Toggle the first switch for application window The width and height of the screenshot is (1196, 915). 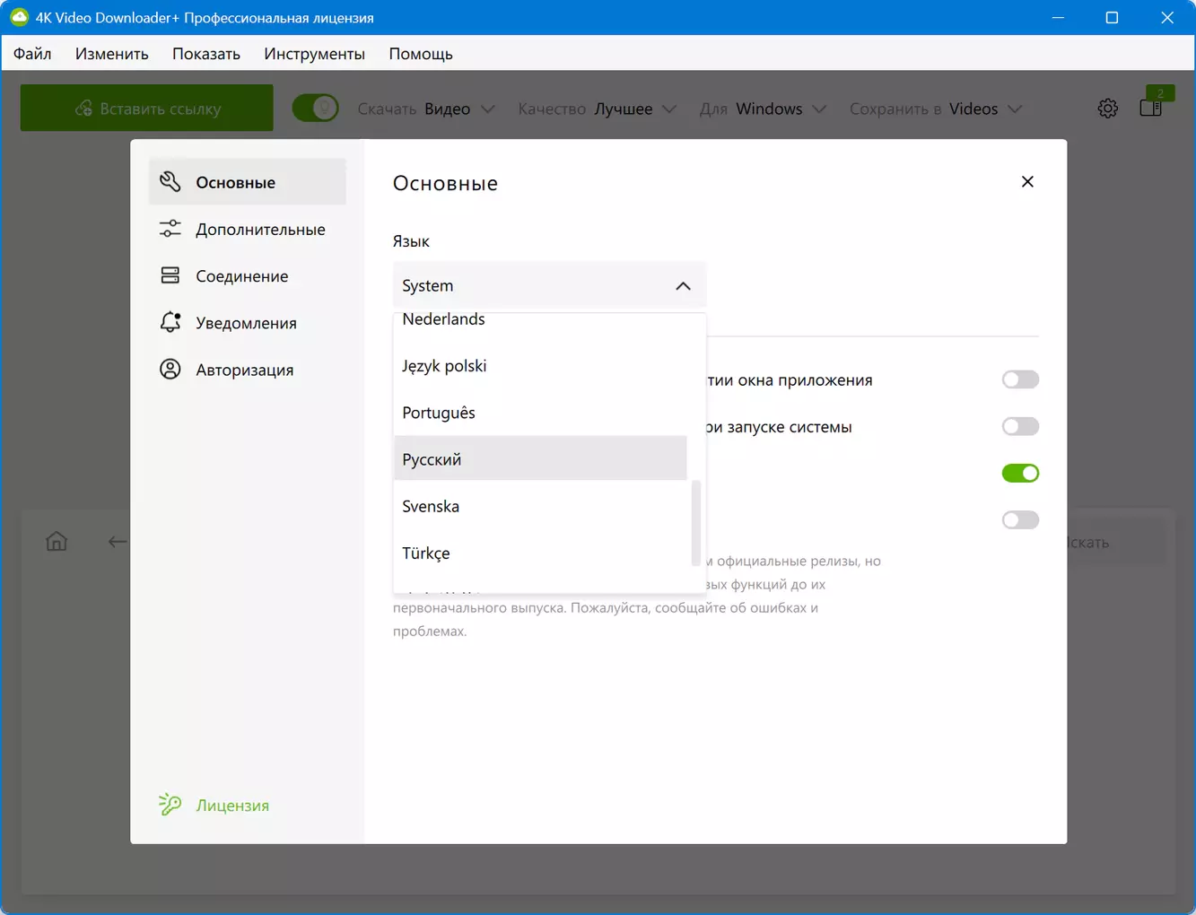1020,379
